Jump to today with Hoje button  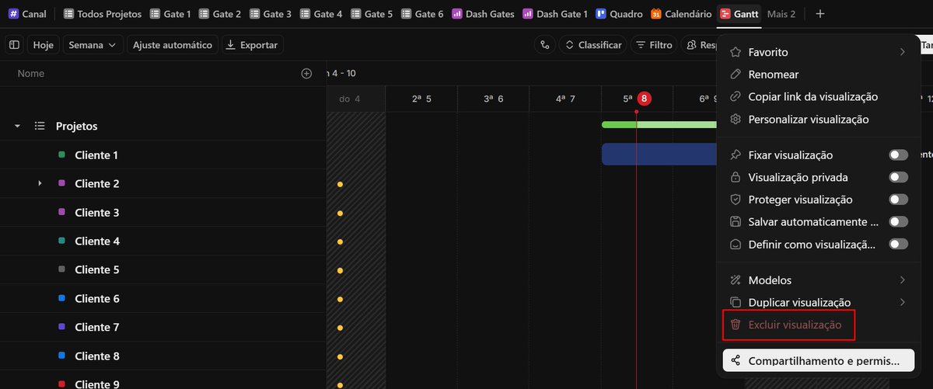coord(44,45)
